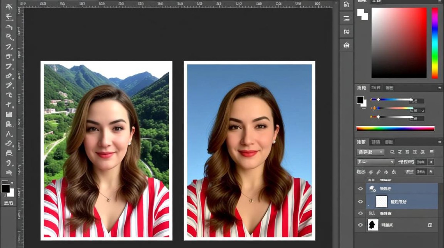Open the layers panel flyout menu icon
Viewport: 444px width, 248px height.
point(439,142)
